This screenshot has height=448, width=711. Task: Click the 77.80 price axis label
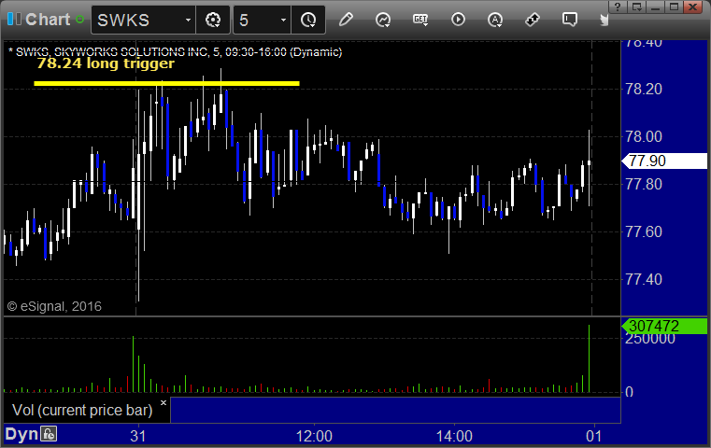point(644,185)
